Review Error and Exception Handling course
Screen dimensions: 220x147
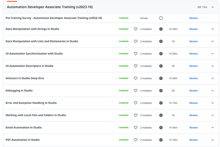(194, 103)
